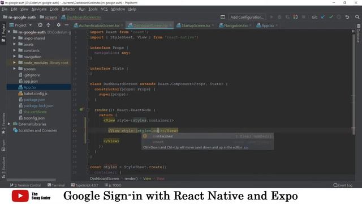362x204 pixels.
Task: Click Collapse All icon in Project panel
Action: click(x=48, y=25)
